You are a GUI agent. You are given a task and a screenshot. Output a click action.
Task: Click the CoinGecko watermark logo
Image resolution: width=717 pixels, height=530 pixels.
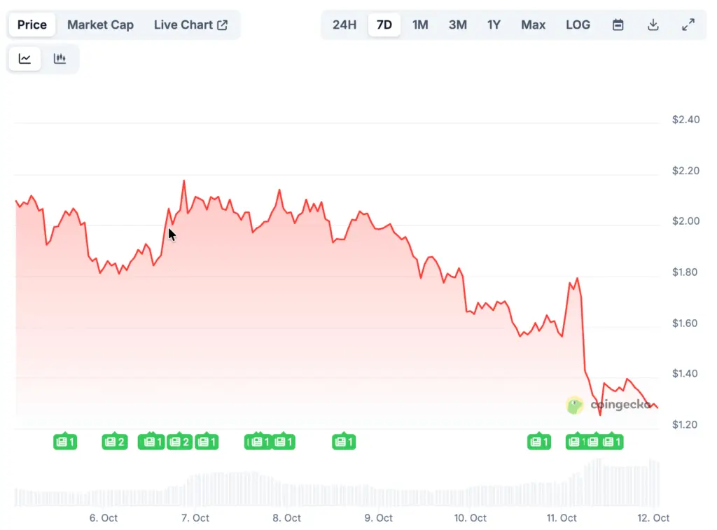pos(575,405)
